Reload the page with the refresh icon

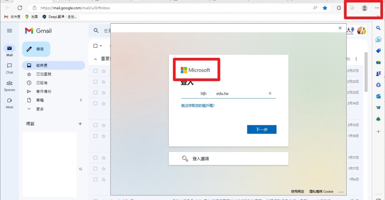coord(20,8)
